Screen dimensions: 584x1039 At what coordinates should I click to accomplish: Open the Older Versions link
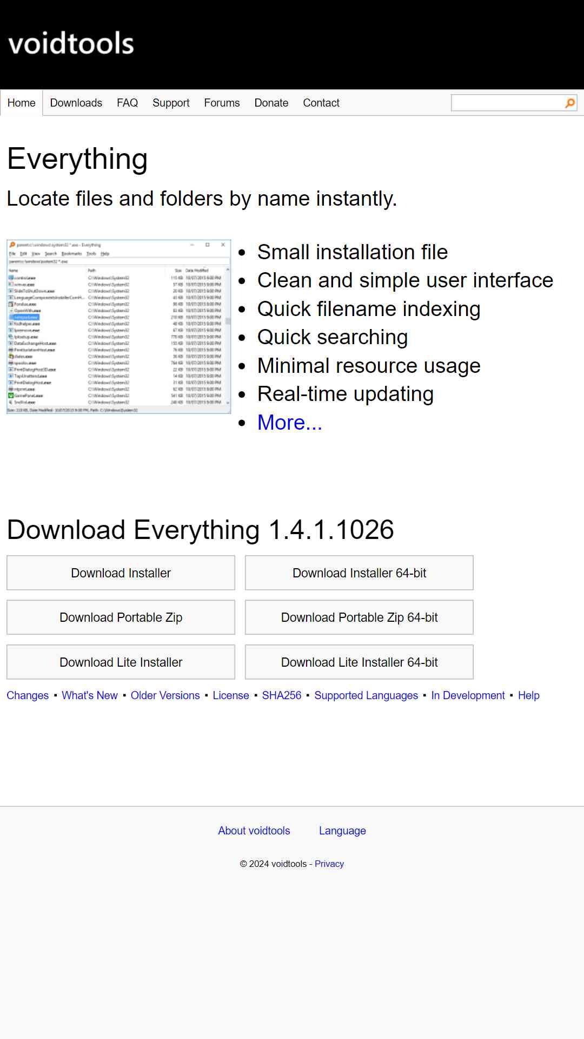coord(165,695)
